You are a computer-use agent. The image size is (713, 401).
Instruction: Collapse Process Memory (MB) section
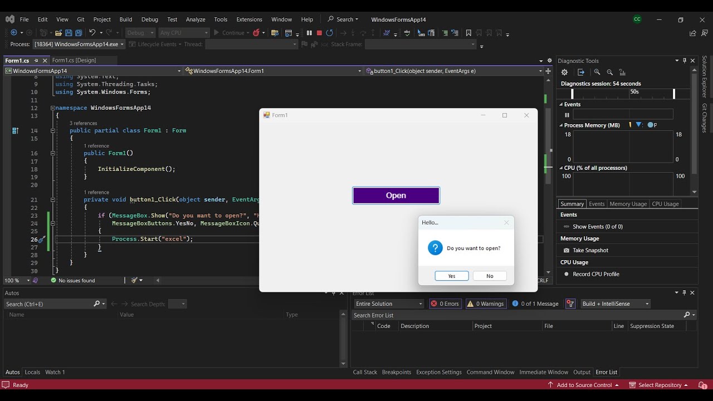click(x=561, y=125)
